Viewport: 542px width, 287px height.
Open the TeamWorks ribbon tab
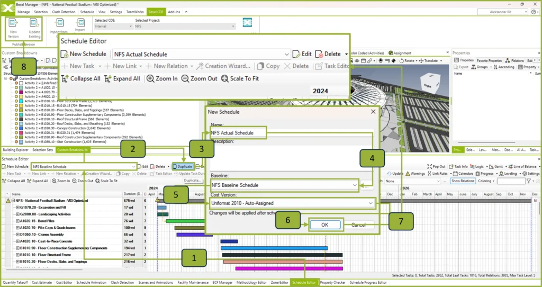coord(134,12)
